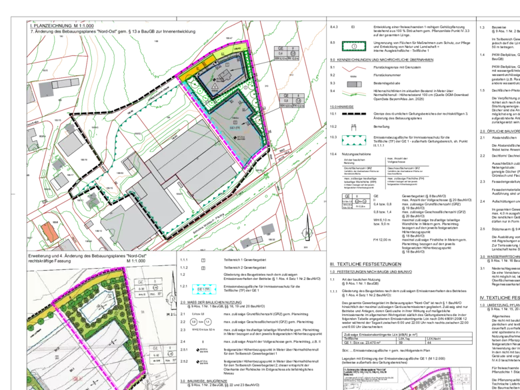Click the value "FH 12,00 m" in the legend explanation
Viewport: 520px width, 390px height.
pos(381,239)
